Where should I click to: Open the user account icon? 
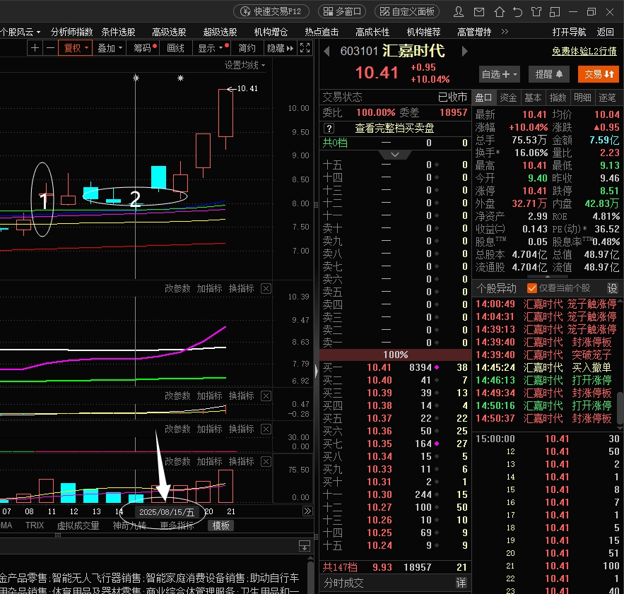pyautogui.click(x=459, y=11)
